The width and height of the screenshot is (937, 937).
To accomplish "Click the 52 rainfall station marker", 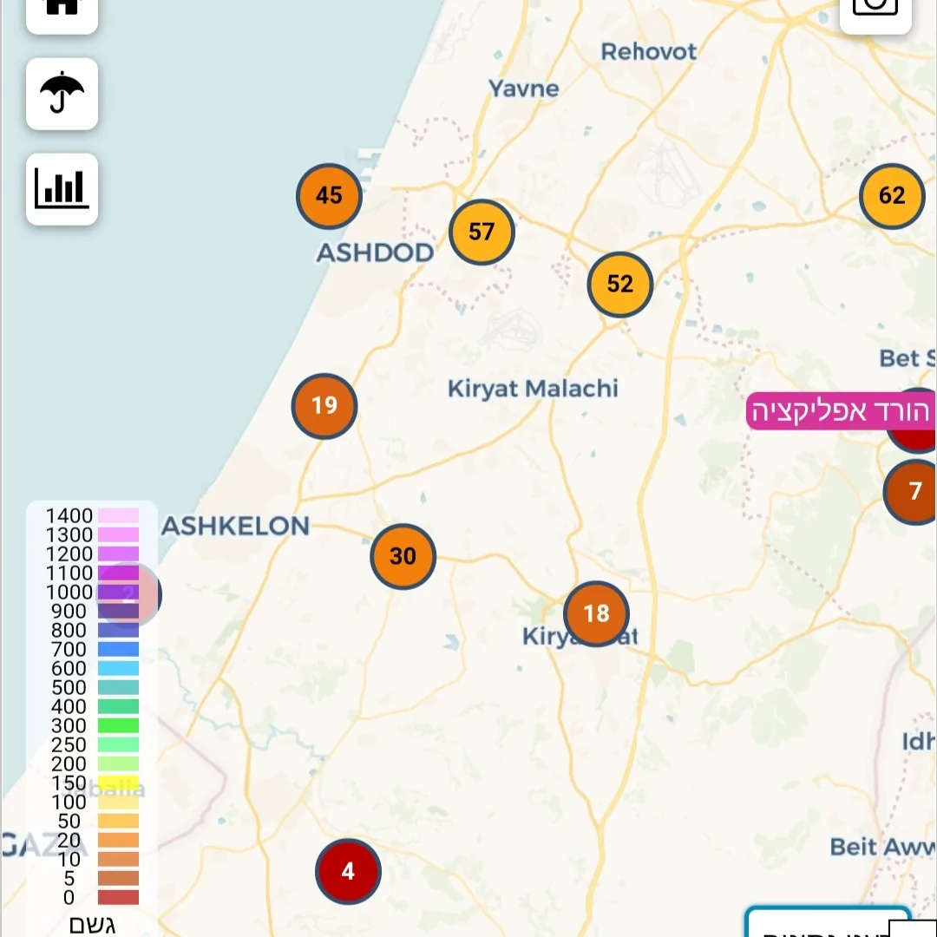I will [x=619, y=284].
